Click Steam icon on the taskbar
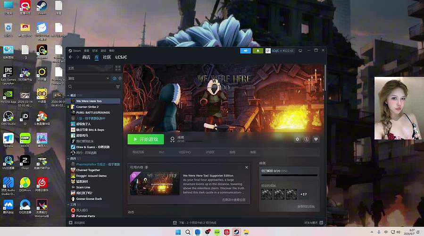 click(x=236, y=232)
